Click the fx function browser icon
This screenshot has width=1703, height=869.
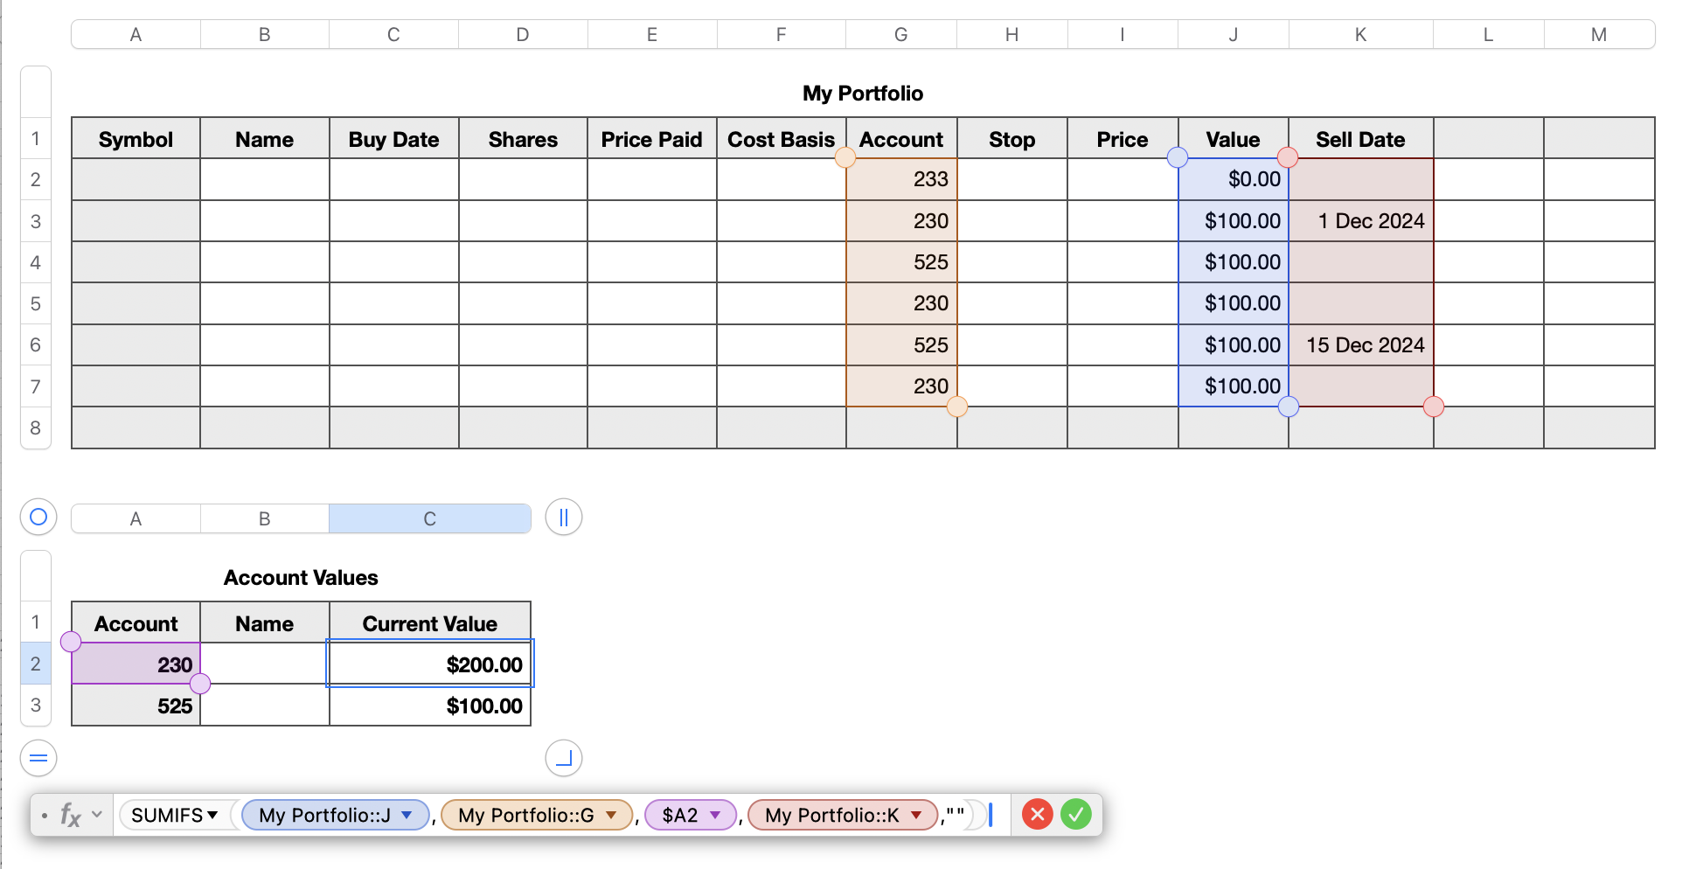pyautogui.click(x=70, y=815)
